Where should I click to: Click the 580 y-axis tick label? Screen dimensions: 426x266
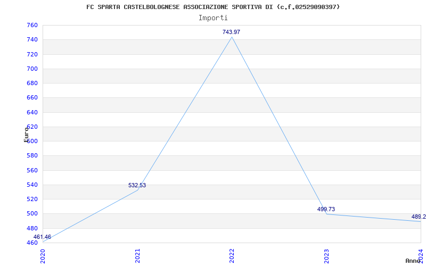coord(32,156)
